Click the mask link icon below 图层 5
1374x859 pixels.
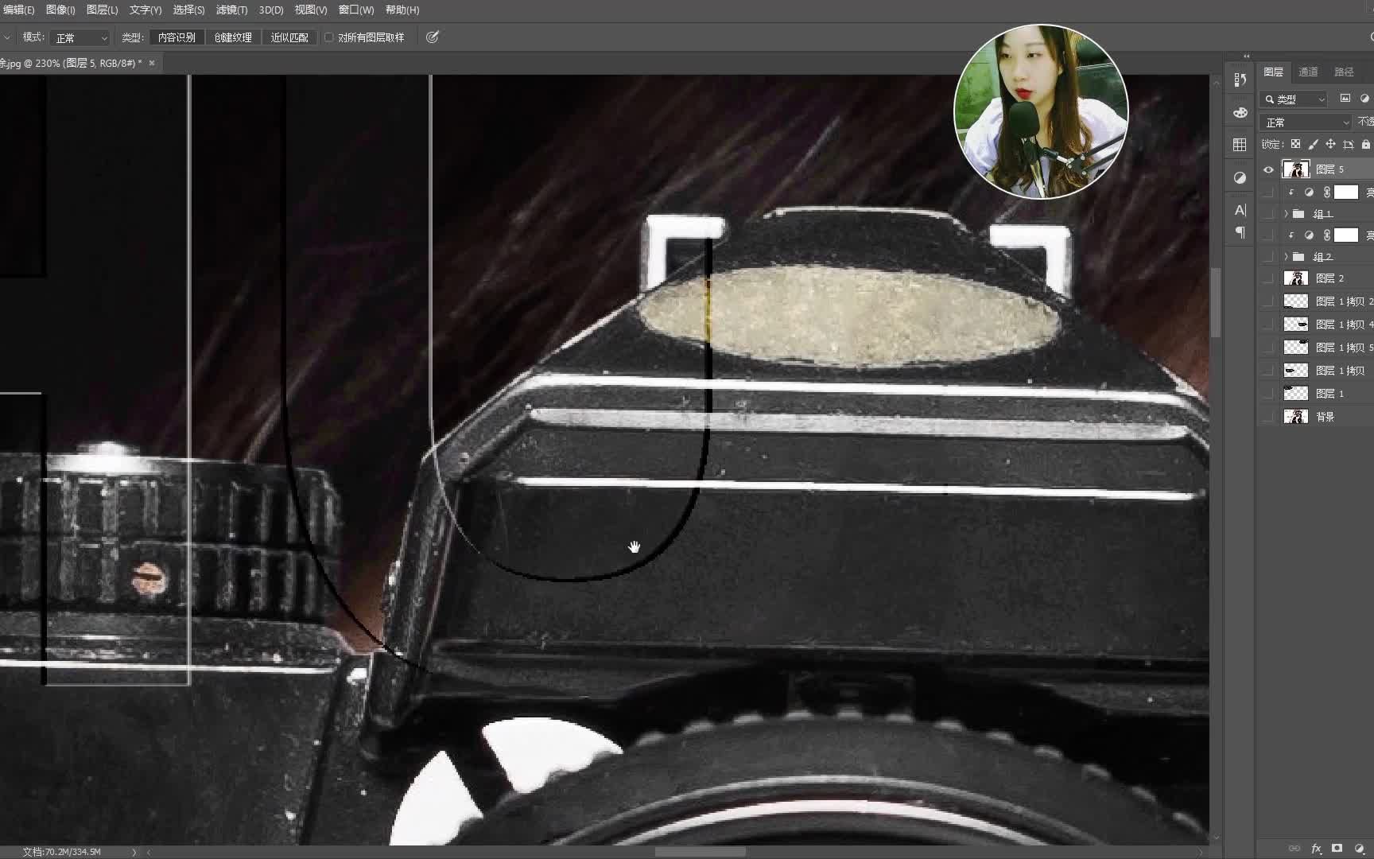[x=1326, y=192]
